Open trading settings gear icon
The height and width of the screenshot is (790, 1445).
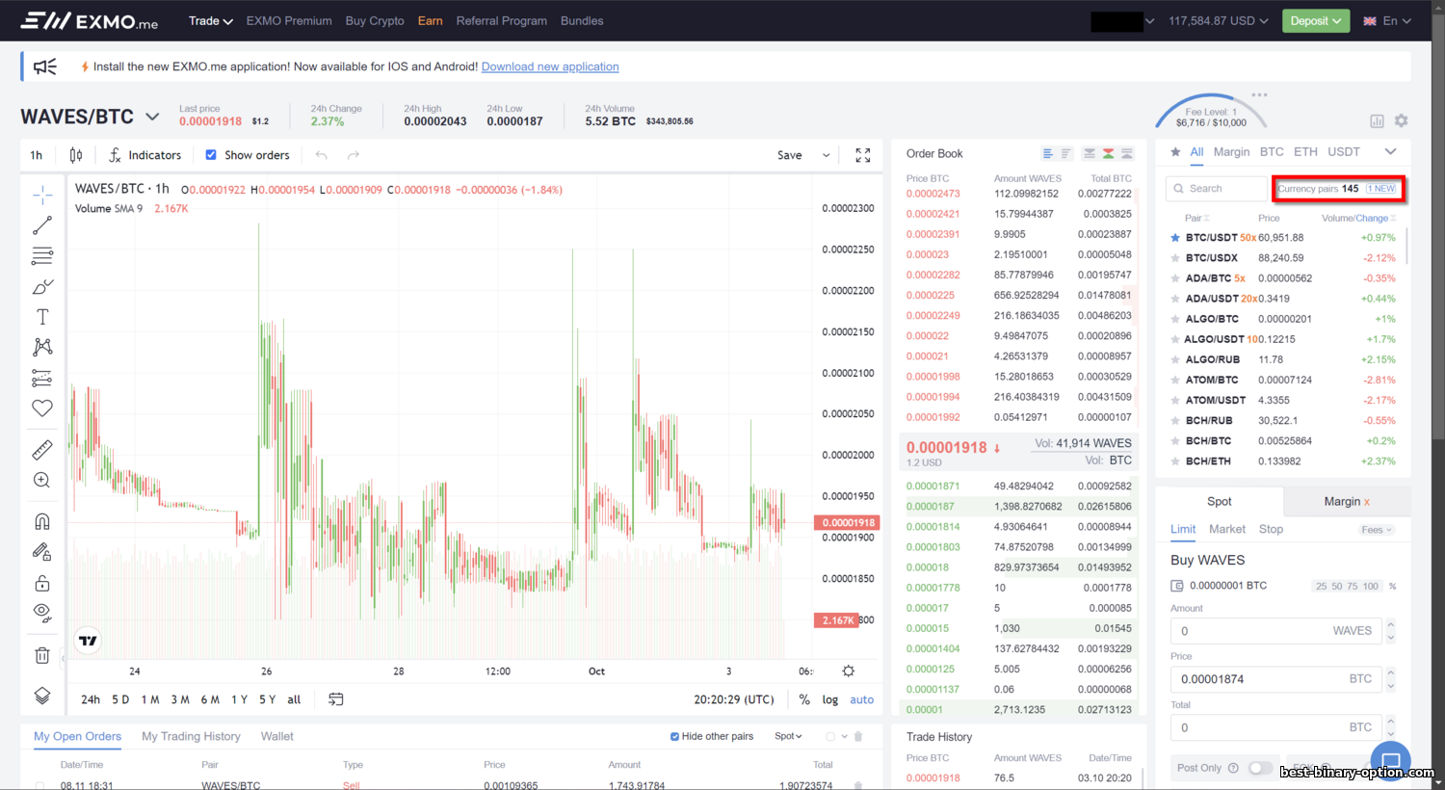point(1402,120)
